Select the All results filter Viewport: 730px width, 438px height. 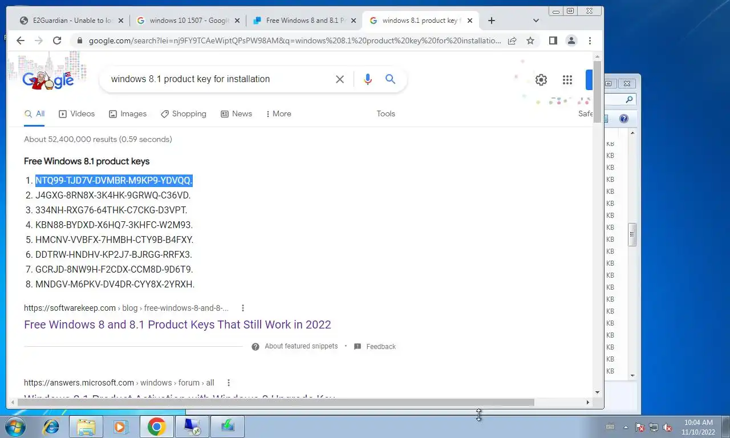[34, 113]
